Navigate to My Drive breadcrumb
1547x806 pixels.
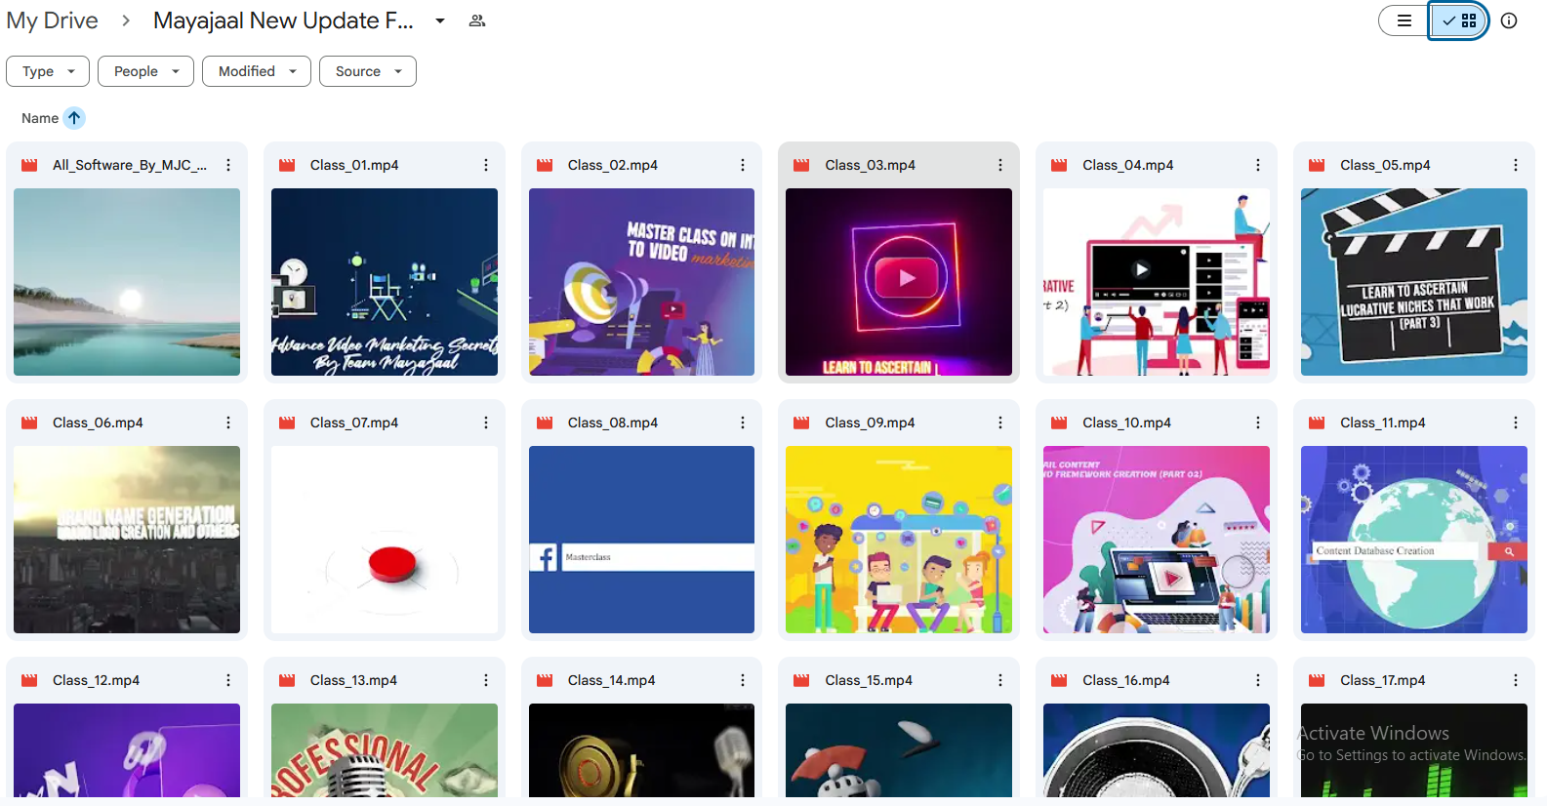point(53,20)
